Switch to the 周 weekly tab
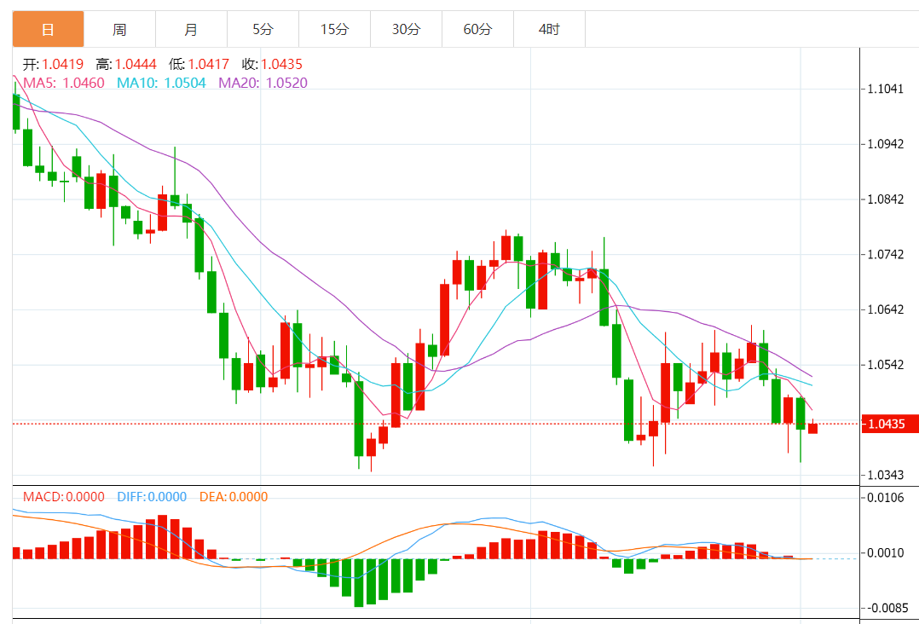The width and height of the screenshot is (919, 624). (x=119, y=29)
